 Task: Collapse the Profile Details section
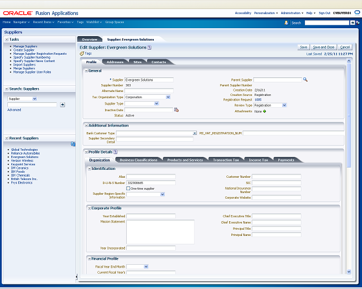click(x=87, y=152)
